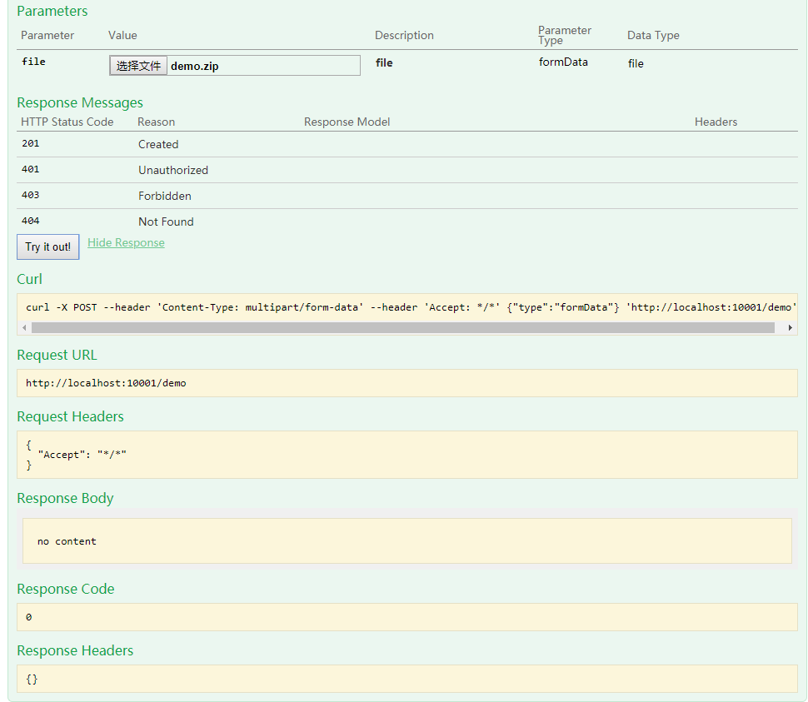This screenshot has height=702, width=808.
Task: Click the Description column header
Action: [x=404, y=35]
